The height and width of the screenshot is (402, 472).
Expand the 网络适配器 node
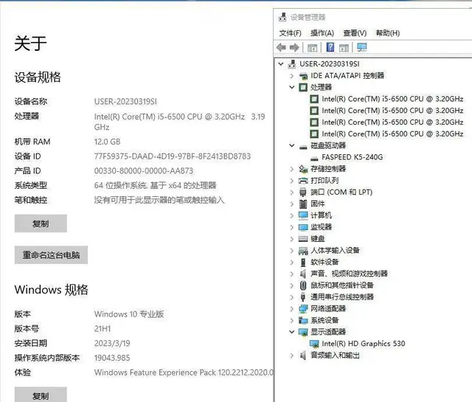[291, 308]
